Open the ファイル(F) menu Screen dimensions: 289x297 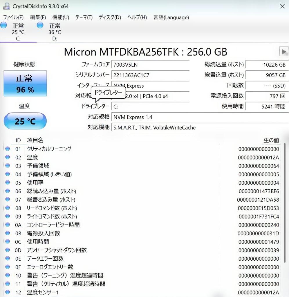point(13,17)
